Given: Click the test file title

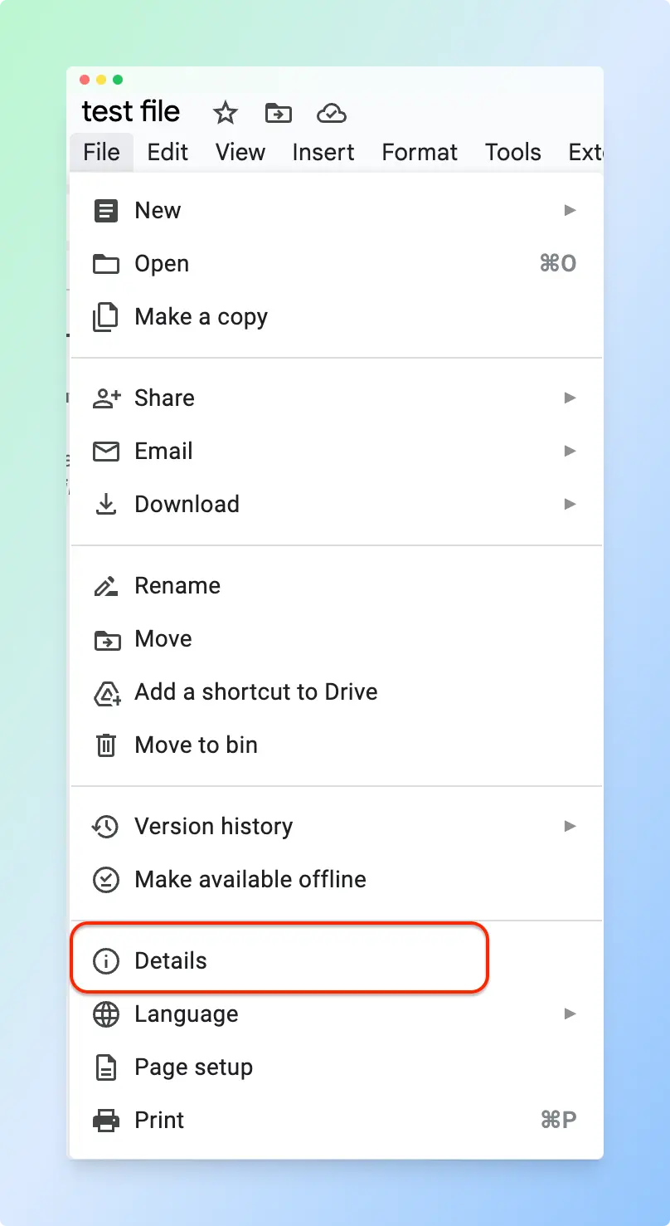Looking at the screenshot, I should [x=131, y=112].
